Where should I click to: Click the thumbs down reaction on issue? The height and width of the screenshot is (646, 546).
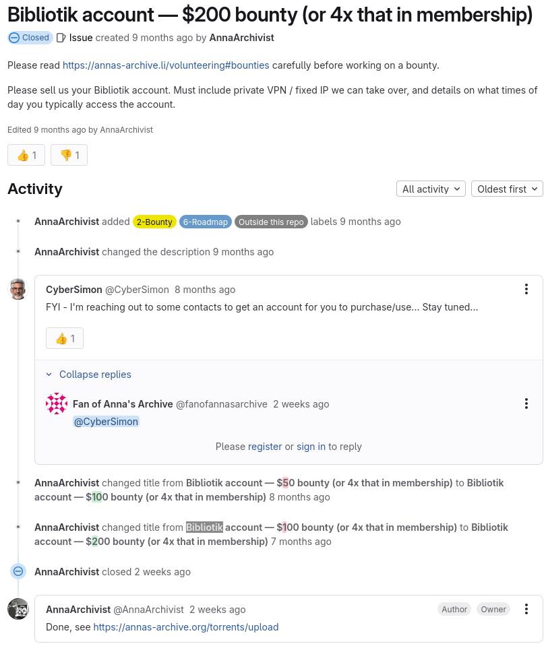69,155
